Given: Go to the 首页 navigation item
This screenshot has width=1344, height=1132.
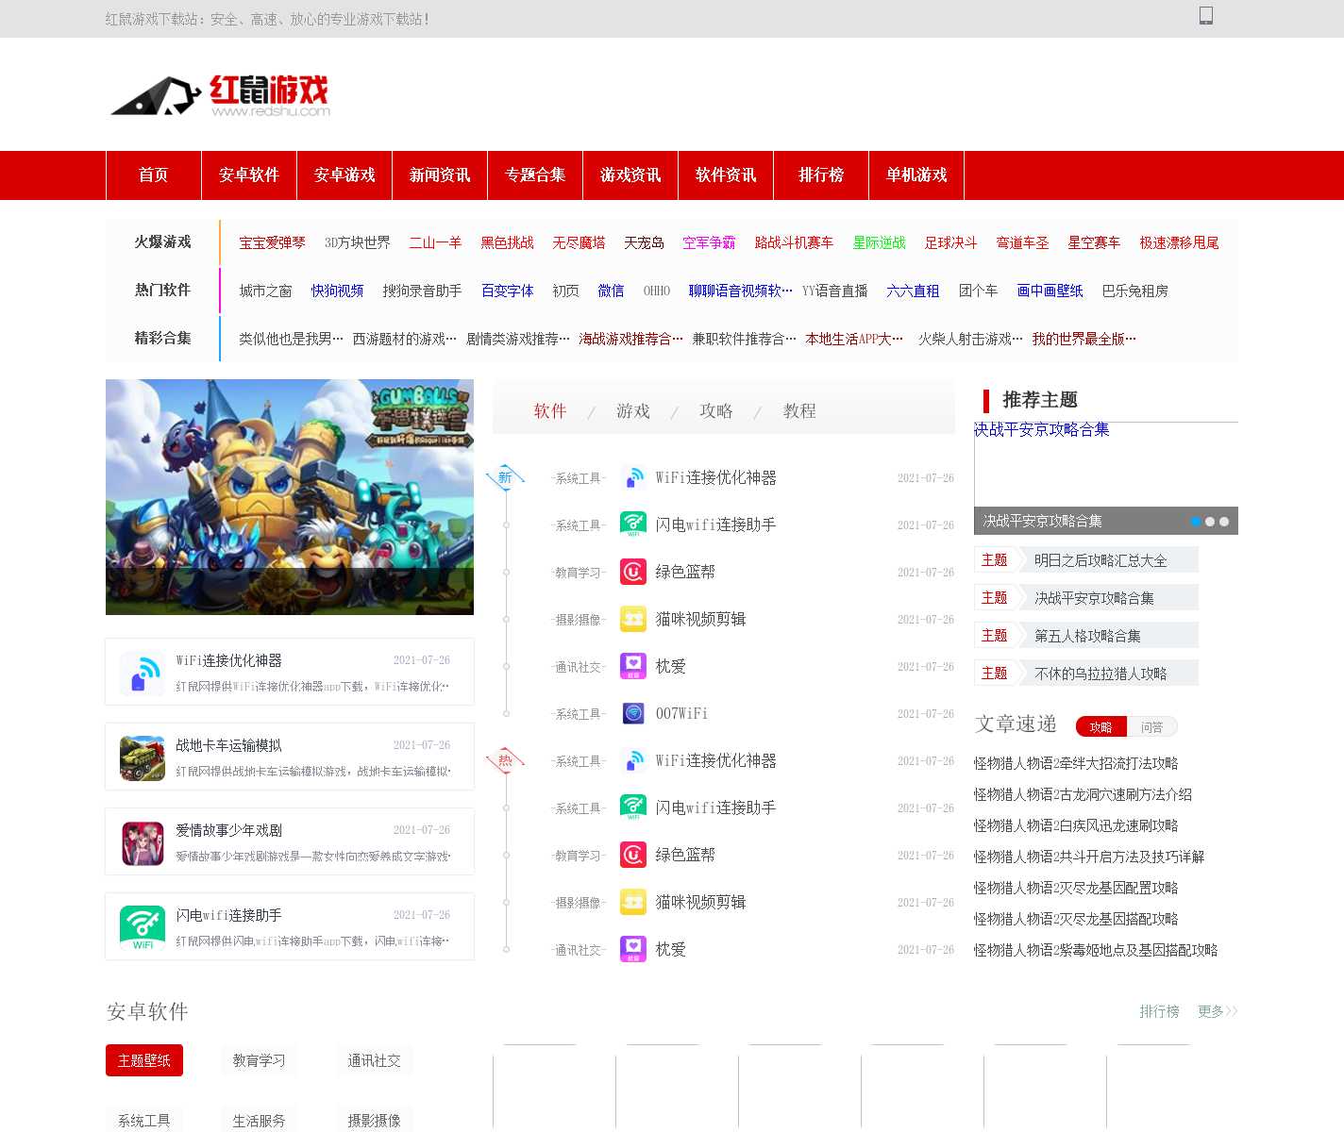Looking at the screenshot, I should pos(154,175).
